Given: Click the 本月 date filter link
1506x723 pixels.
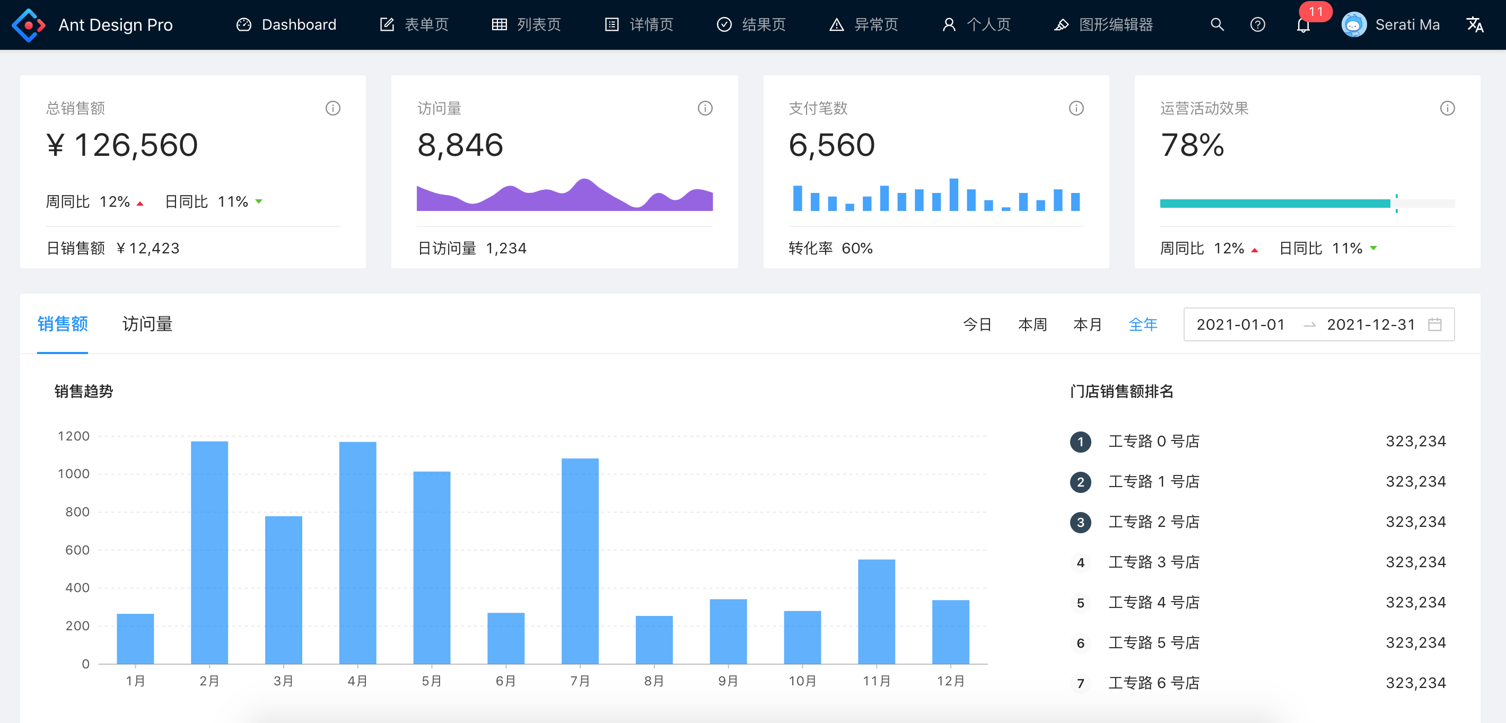Looking at the screenshot, I should pyautogui.click(x=1088, y=324).
